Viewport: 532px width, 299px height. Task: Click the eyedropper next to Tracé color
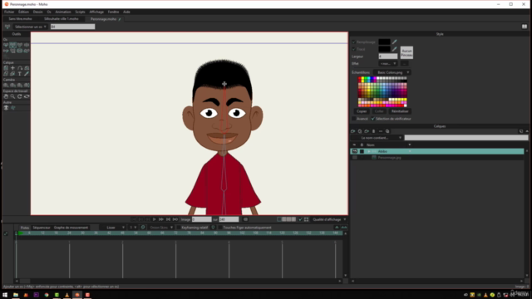click(394, 49)
